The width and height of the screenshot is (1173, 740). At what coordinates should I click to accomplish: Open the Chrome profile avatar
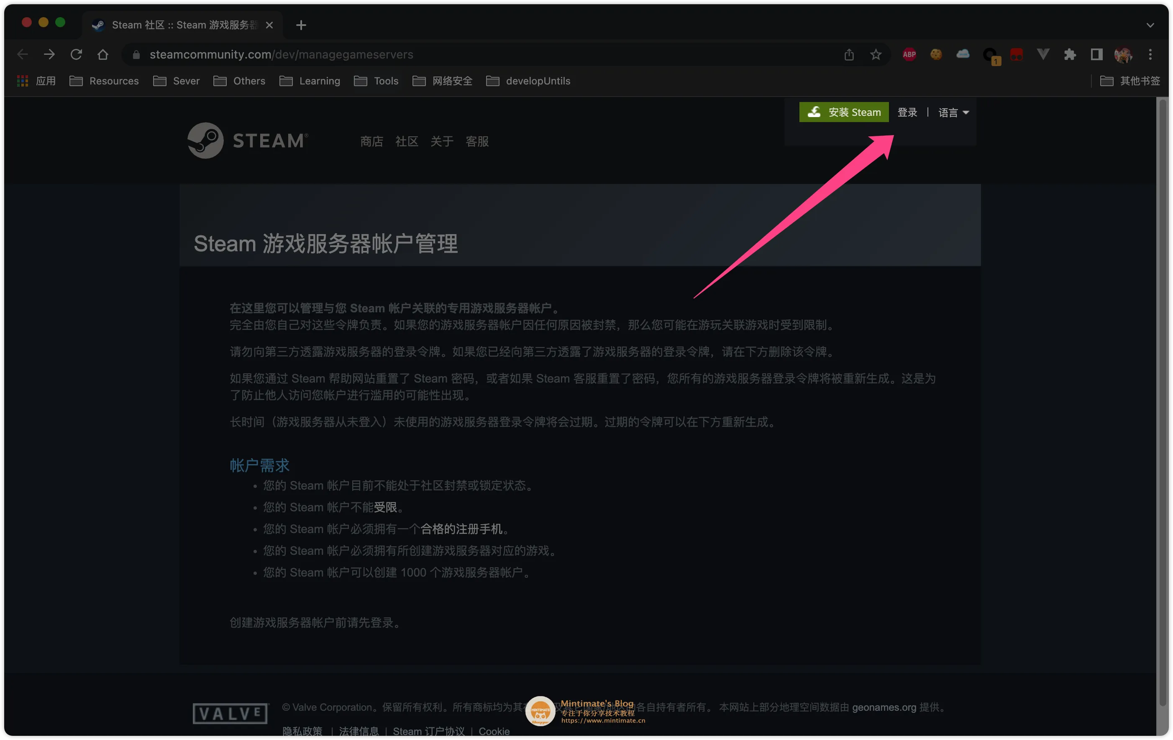[1124, 54]
